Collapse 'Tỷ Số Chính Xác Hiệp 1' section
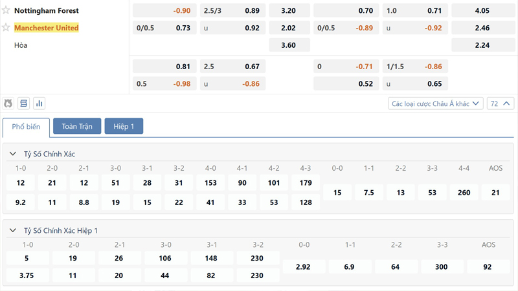Viewport: 518px width, 291px height. point(12,230)
